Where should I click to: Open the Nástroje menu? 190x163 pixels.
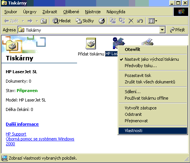click(x=93, y=12)
